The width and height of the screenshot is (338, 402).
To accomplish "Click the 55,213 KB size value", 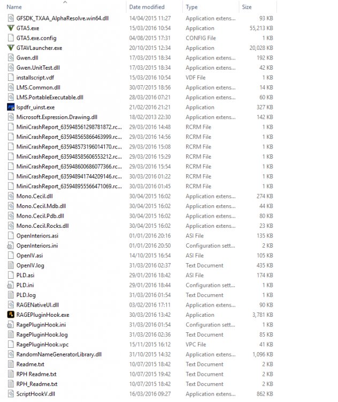I will pos(261,28).
